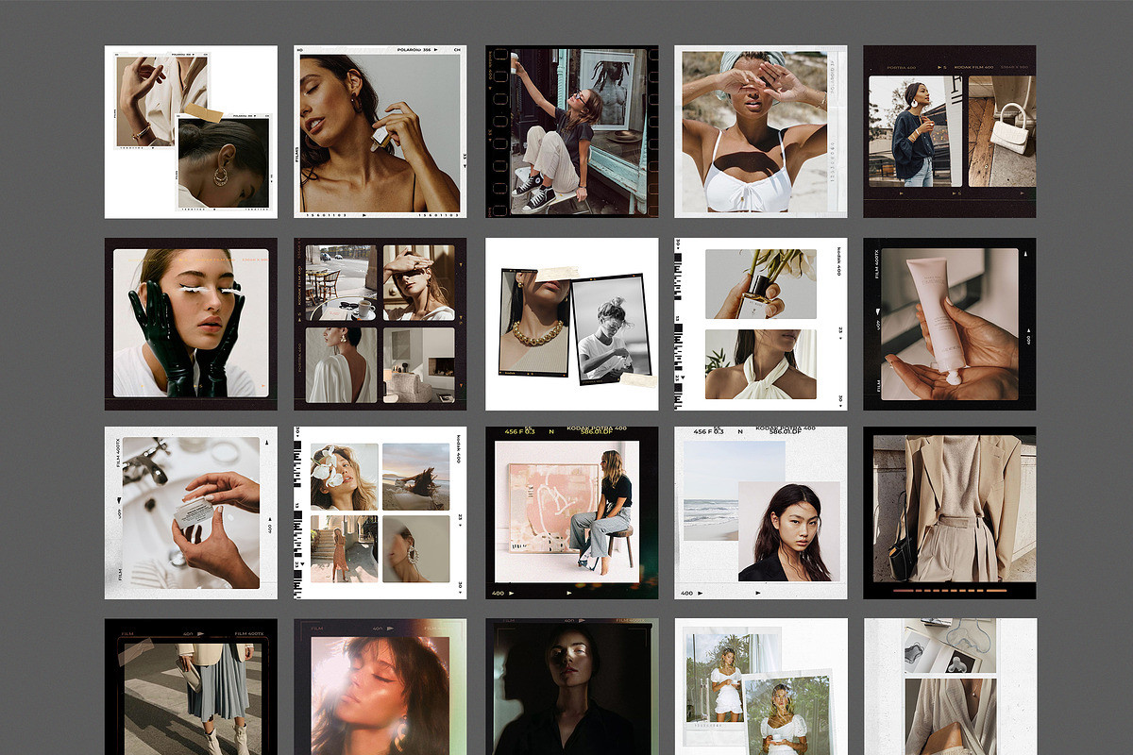Select the woman with black latex gloves template

click(191, 324)
